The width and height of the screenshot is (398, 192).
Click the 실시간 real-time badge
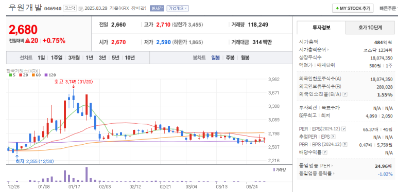point(157,8)
